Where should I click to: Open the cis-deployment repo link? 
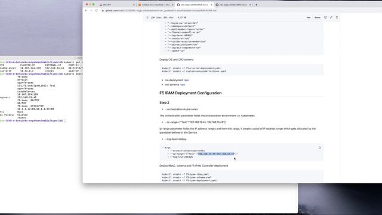click(x=186, y=80)
